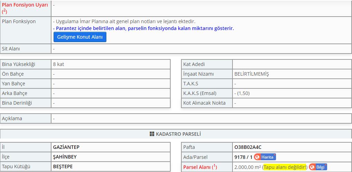Click the Açıklama row label
Image resolution: width=352 pixels, height=172 pixels.
(x=12, y=118)
